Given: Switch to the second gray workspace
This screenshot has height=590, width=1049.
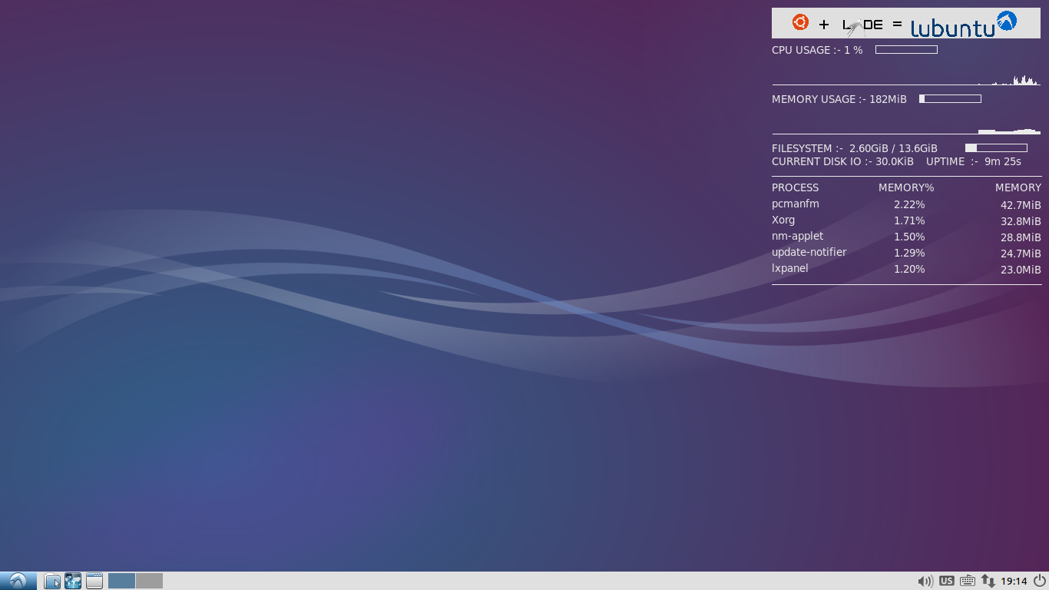Looking at the screenshot, I should [x=150, y=581].
